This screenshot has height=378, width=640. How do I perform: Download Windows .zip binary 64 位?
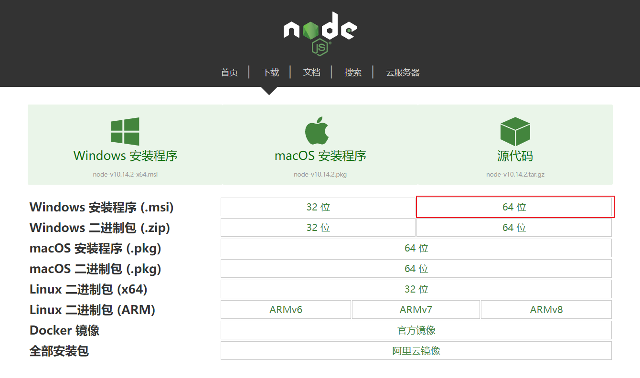tap(514, 228)
